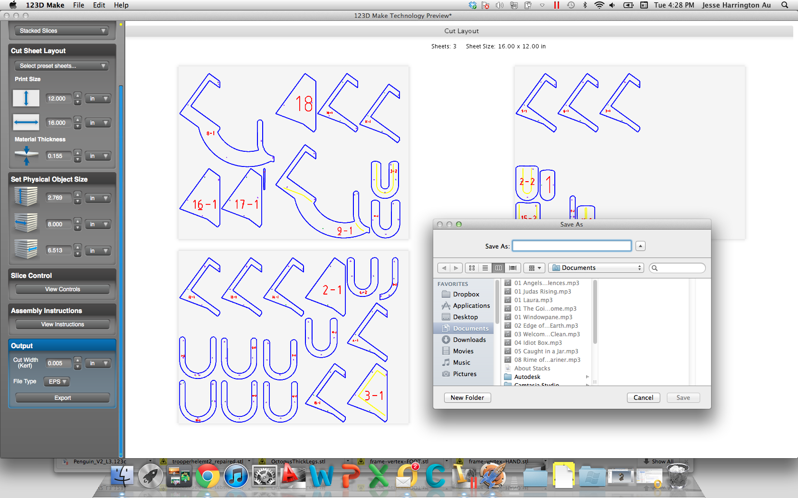Viewport: 798px width, 498px height.
Task: Click New Folder in Save dialog
Action: 467,397
